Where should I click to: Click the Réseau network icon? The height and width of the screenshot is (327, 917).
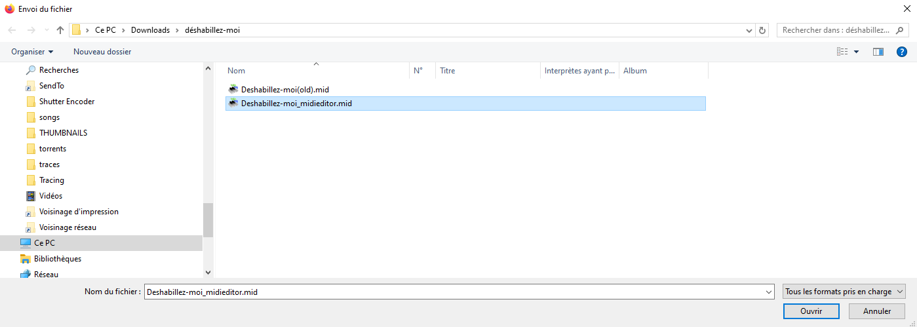pos(26,275)
